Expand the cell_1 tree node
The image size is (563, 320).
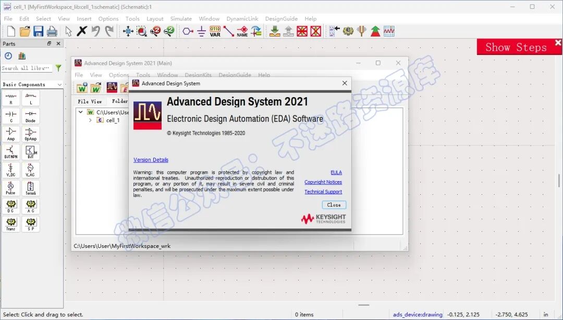[x=90, y=121]
